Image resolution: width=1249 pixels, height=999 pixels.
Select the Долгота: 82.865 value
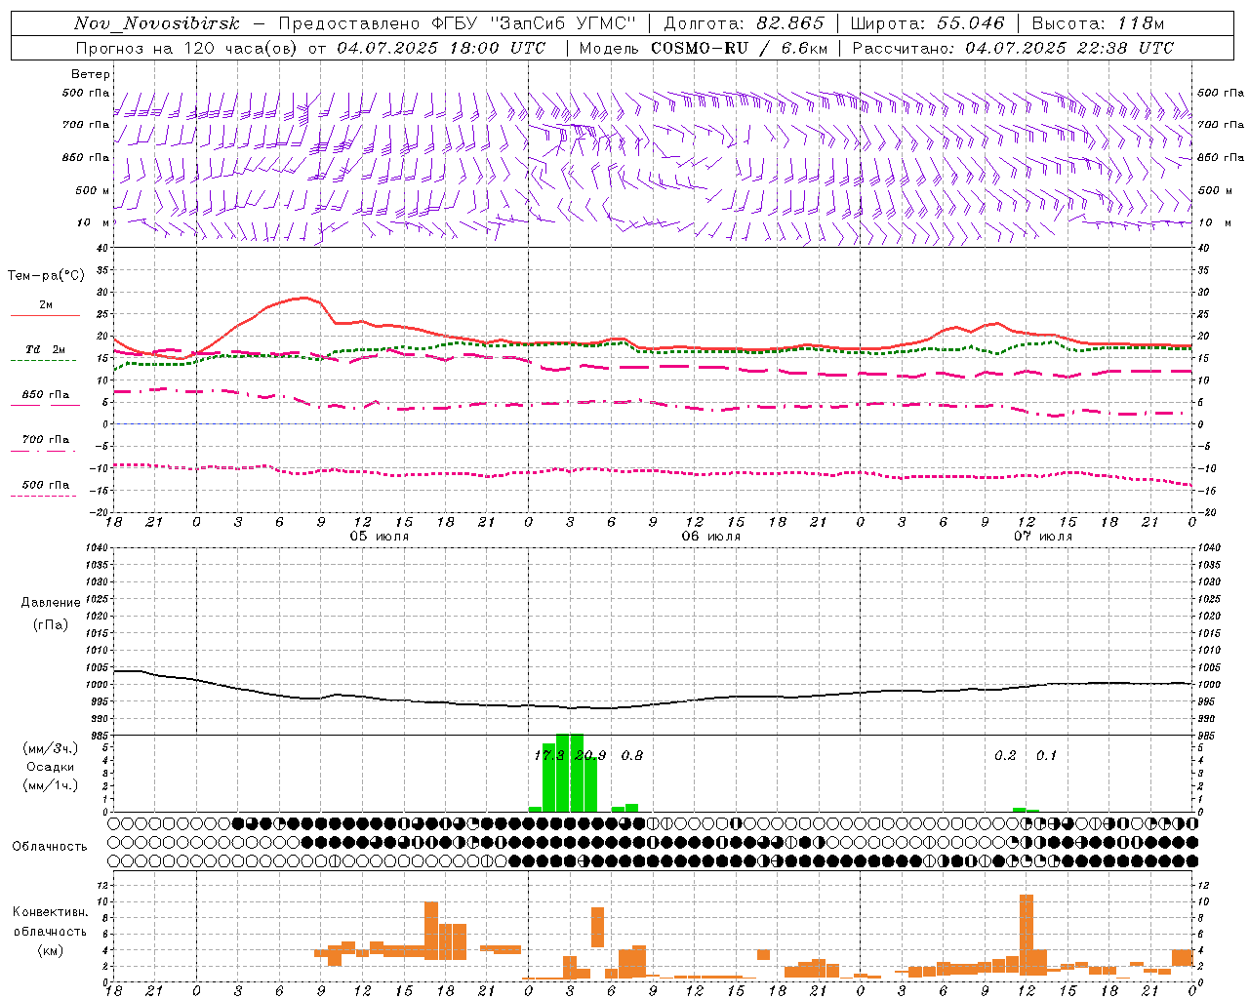click(x=744, y=23)
